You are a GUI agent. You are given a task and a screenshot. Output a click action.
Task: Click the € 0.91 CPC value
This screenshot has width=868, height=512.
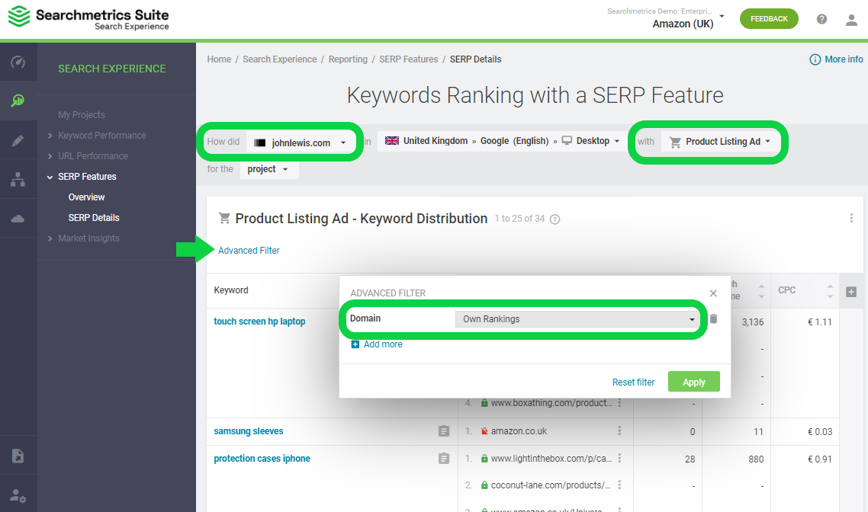pyautogui.click(x=820, y=459)
